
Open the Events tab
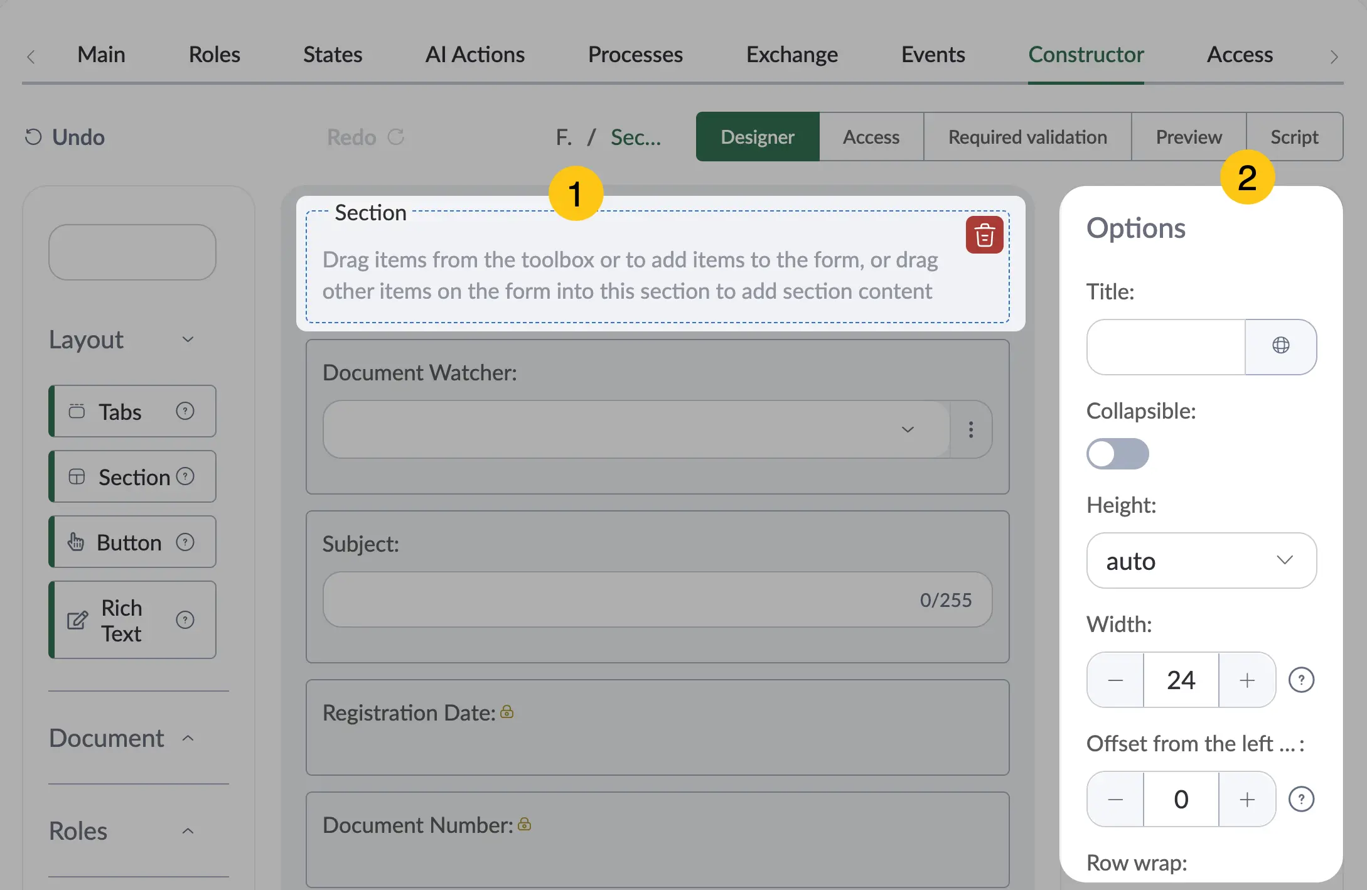point(933,55)
